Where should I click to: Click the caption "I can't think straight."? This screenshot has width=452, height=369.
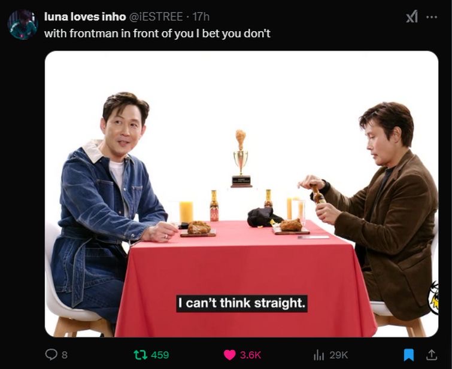(242, 303)
